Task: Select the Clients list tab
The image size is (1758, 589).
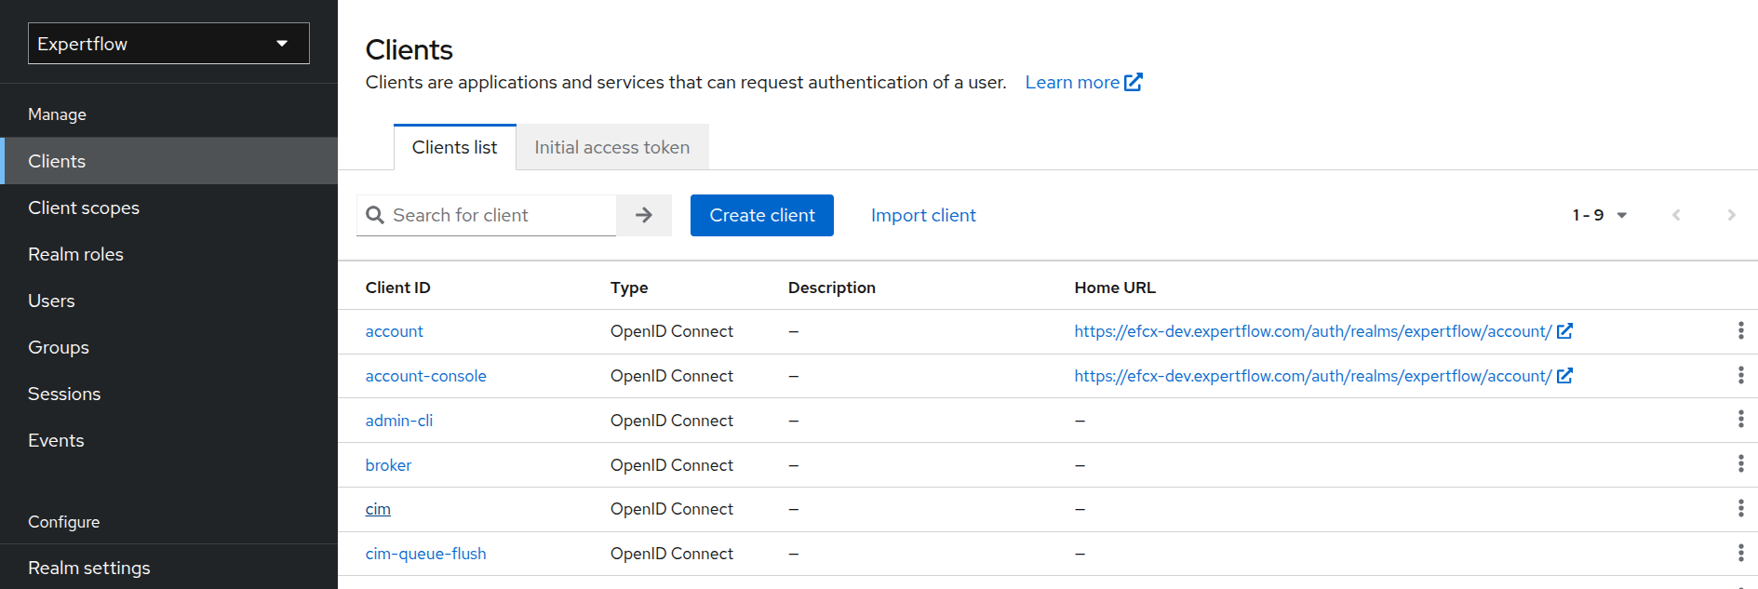Action: tap(454, 147)
